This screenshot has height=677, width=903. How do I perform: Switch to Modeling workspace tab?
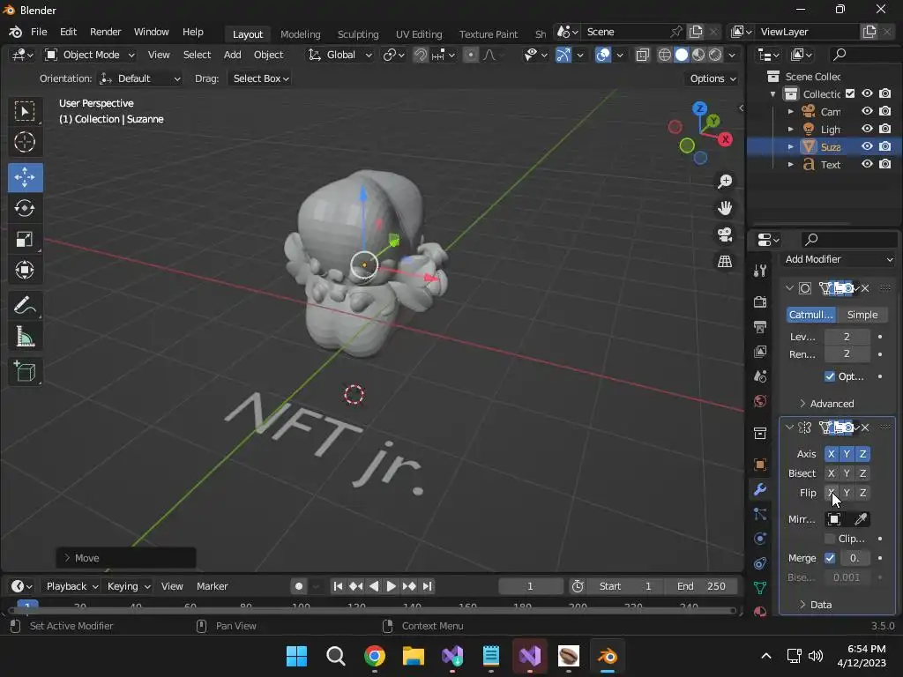(x=300, y=34)
